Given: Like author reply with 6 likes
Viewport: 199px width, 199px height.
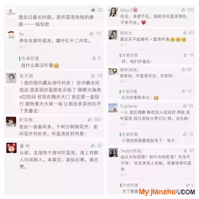Looking at the screenshot, I should pos(94,58).
